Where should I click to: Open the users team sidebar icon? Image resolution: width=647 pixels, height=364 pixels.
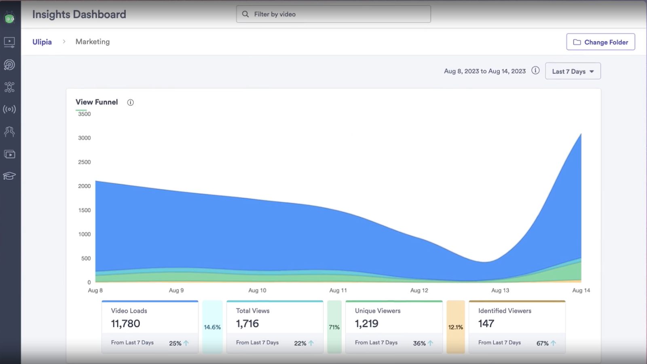click(9, 131)
